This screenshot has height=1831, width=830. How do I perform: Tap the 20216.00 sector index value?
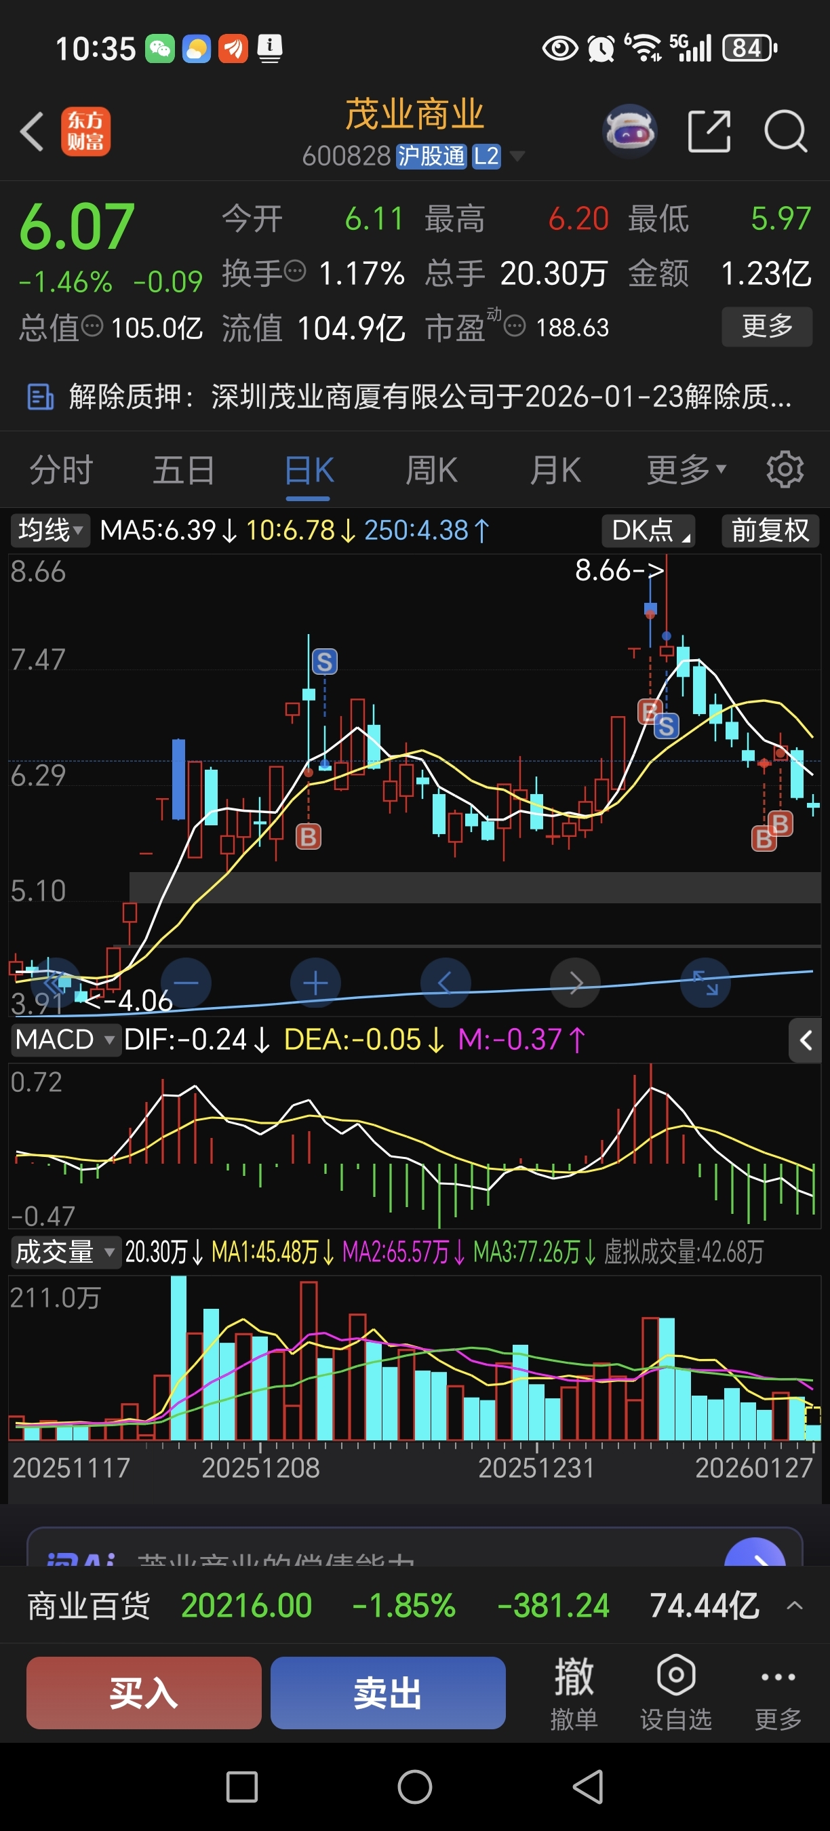(x=247, y=1606)
